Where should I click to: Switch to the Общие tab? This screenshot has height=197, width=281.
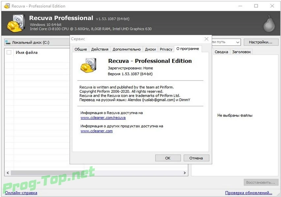point(81,49)
